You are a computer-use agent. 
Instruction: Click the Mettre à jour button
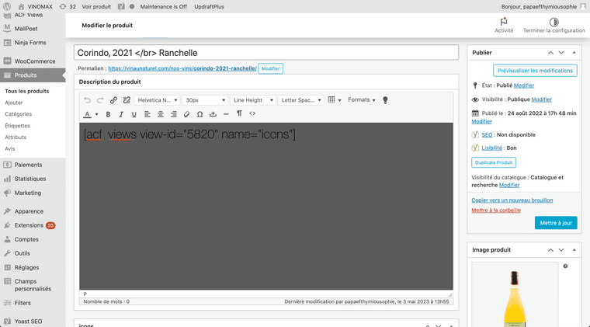(556, 223)
